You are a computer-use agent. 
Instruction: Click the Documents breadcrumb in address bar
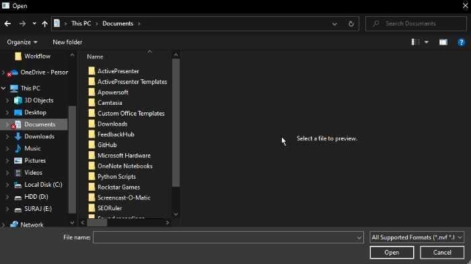[x=118, y=24]
